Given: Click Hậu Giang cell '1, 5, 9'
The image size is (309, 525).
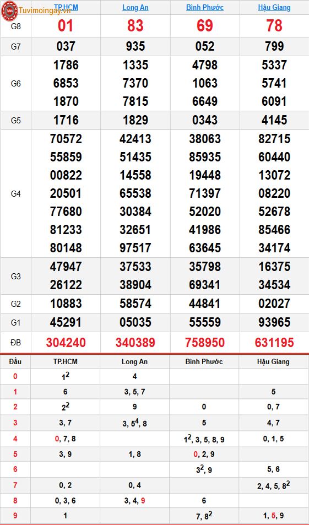Looking at the screenshot, I should click(x=273, y=516).
